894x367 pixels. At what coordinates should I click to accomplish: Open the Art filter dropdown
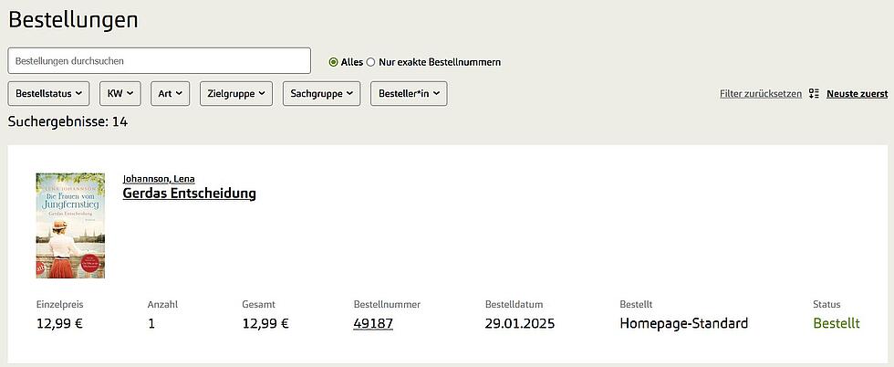tap(171, 93)
